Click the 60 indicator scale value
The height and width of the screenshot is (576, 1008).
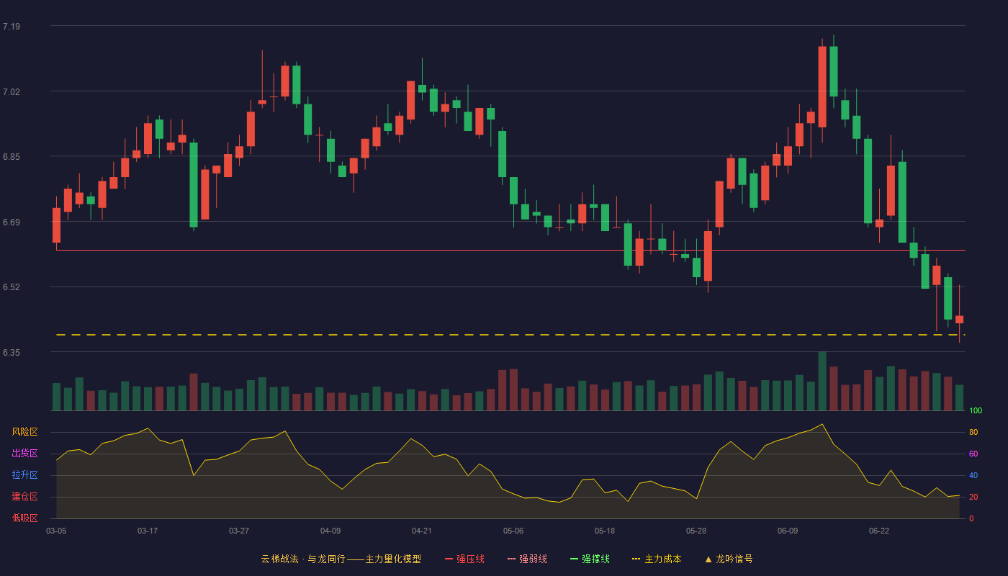tap(973, 454)
